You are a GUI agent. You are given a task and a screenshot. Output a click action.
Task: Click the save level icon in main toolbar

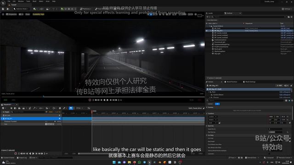3,9
